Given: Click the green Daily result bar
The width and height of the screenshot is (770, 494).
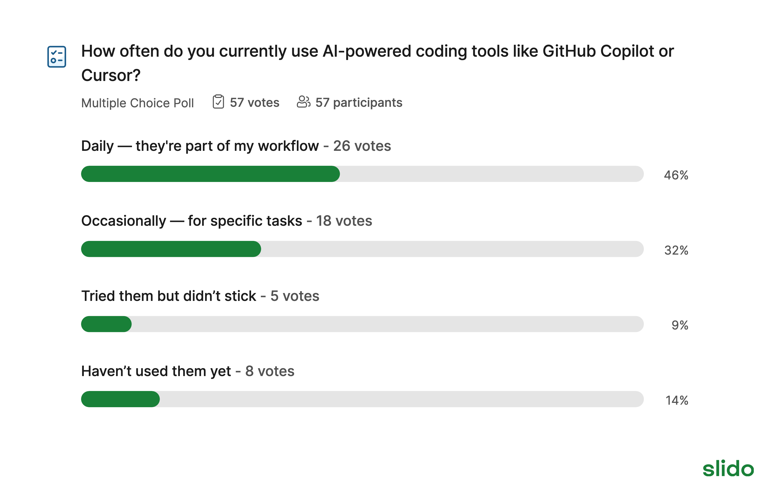Looking at the screenshot, I should coord(210,174).
